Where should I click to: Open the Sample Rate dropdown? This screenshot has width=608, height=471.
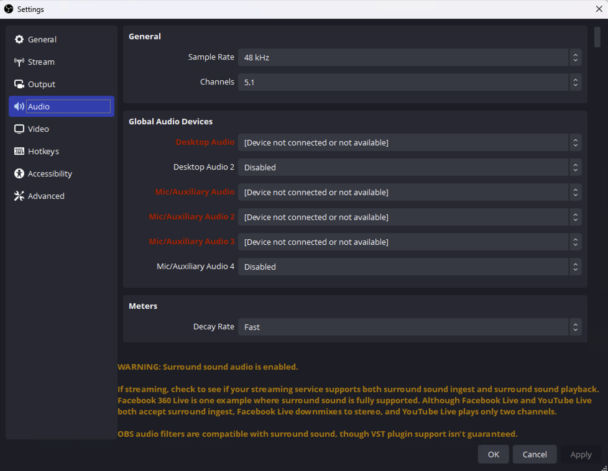tap(409, 57)
